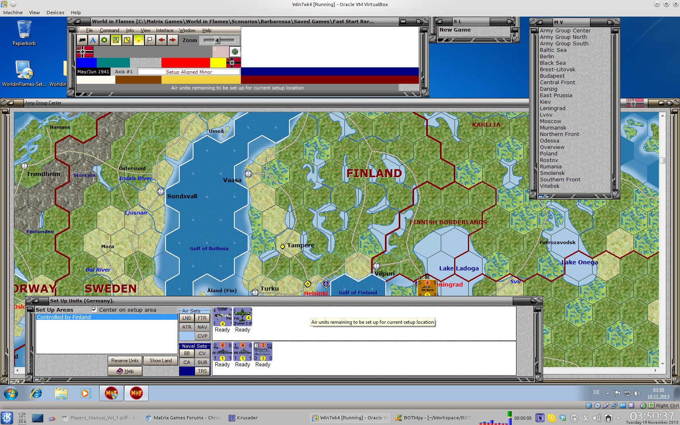Screen dimensions: 680x425
Task: Open Windows Explorer from the taskbar
Action: tap(61, 393)
